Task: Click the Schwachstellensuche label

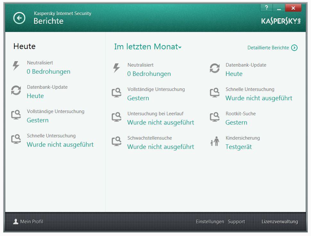Action: click(150, 138)
